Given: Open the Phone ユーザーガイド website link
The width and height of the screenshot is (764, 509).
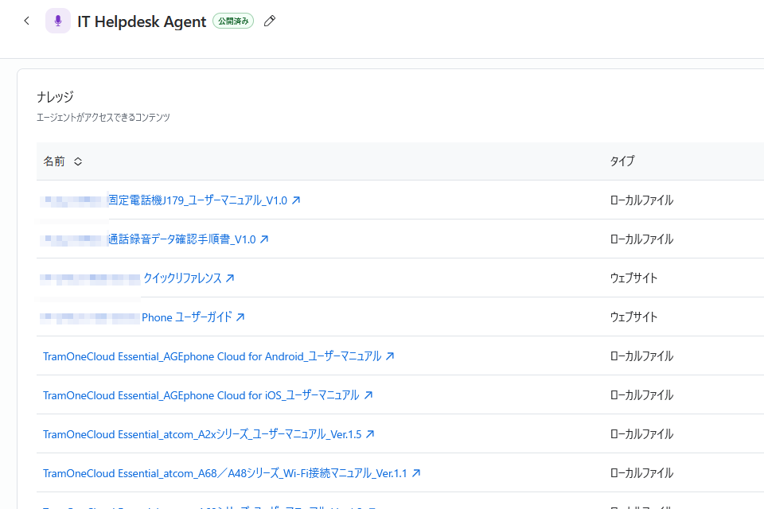Looking at the screenshot, I should click(186, 317).
